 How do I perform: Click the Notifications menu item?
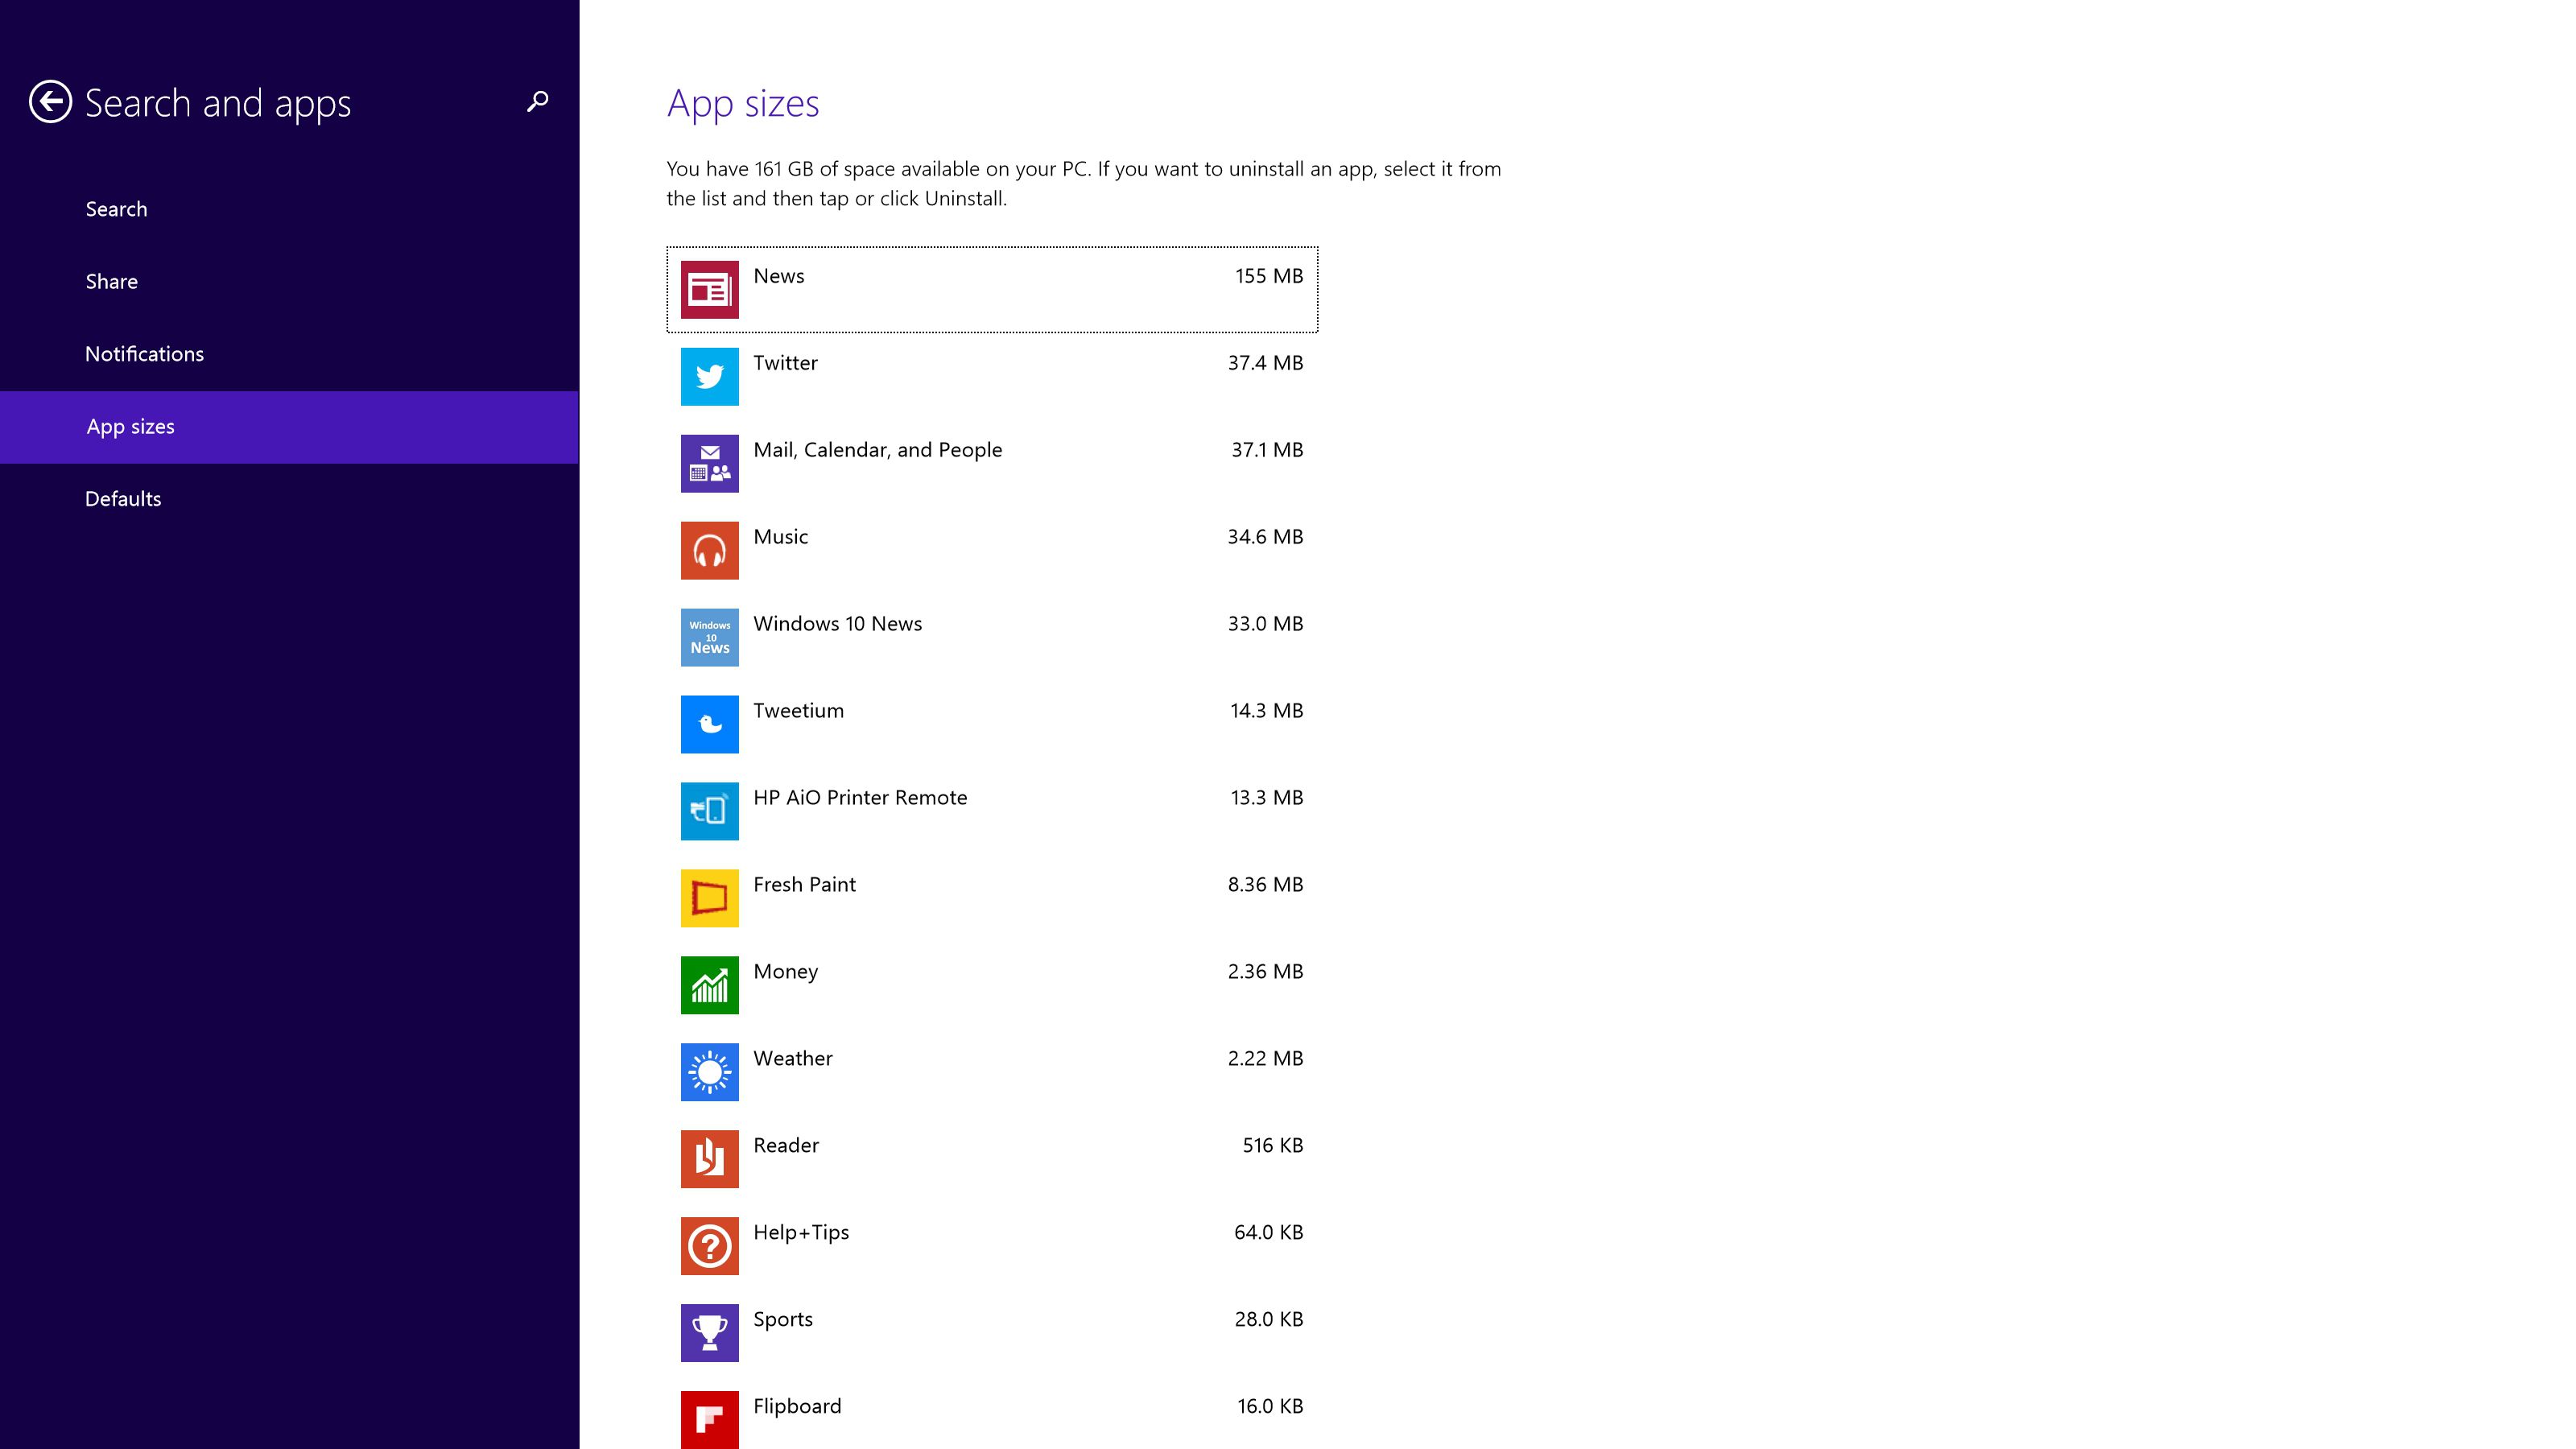(x=143, y=352)
